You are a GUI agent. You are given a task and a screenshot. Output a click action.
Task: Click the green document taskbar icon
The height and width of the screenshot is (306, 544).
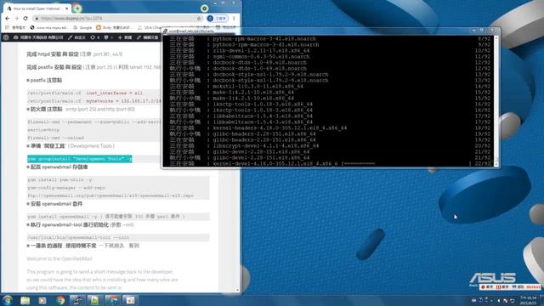pyautogui.click(x=94, y=300)
